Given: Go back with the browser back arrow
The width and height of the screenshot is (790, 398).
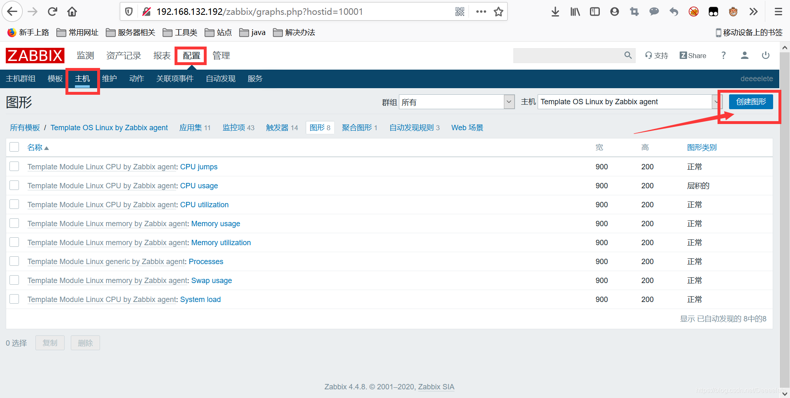Looking at the screenshot, I should click(12, 12).
